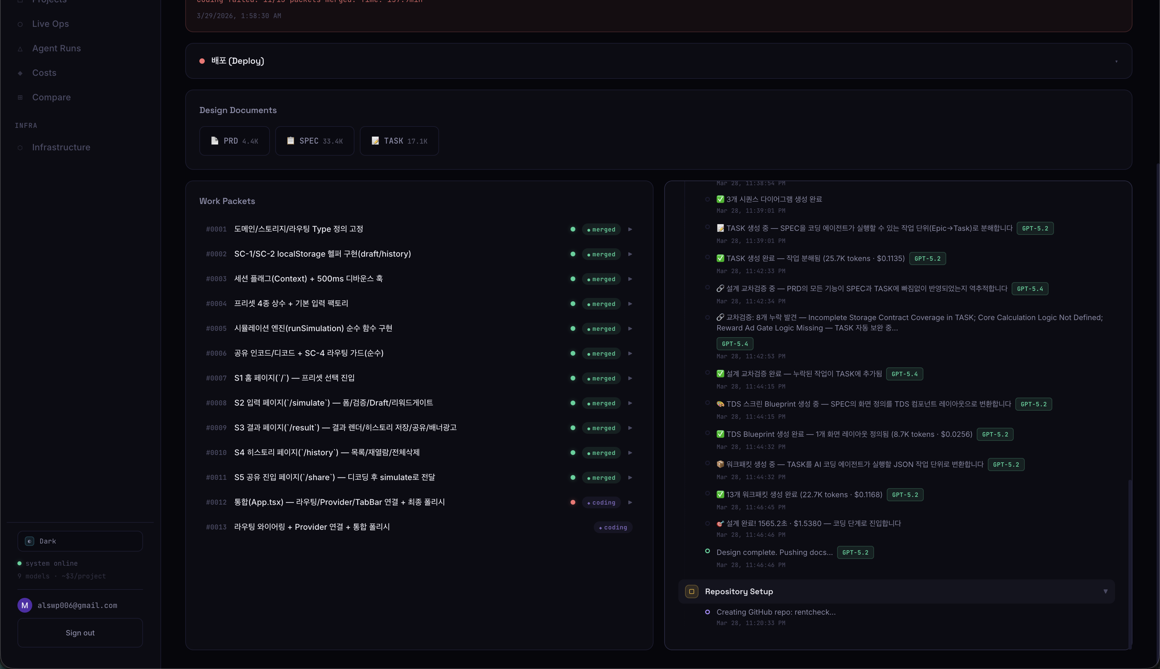Click the Sign out button
Screen dimensions: 1160x669
[x=80, y=633]
